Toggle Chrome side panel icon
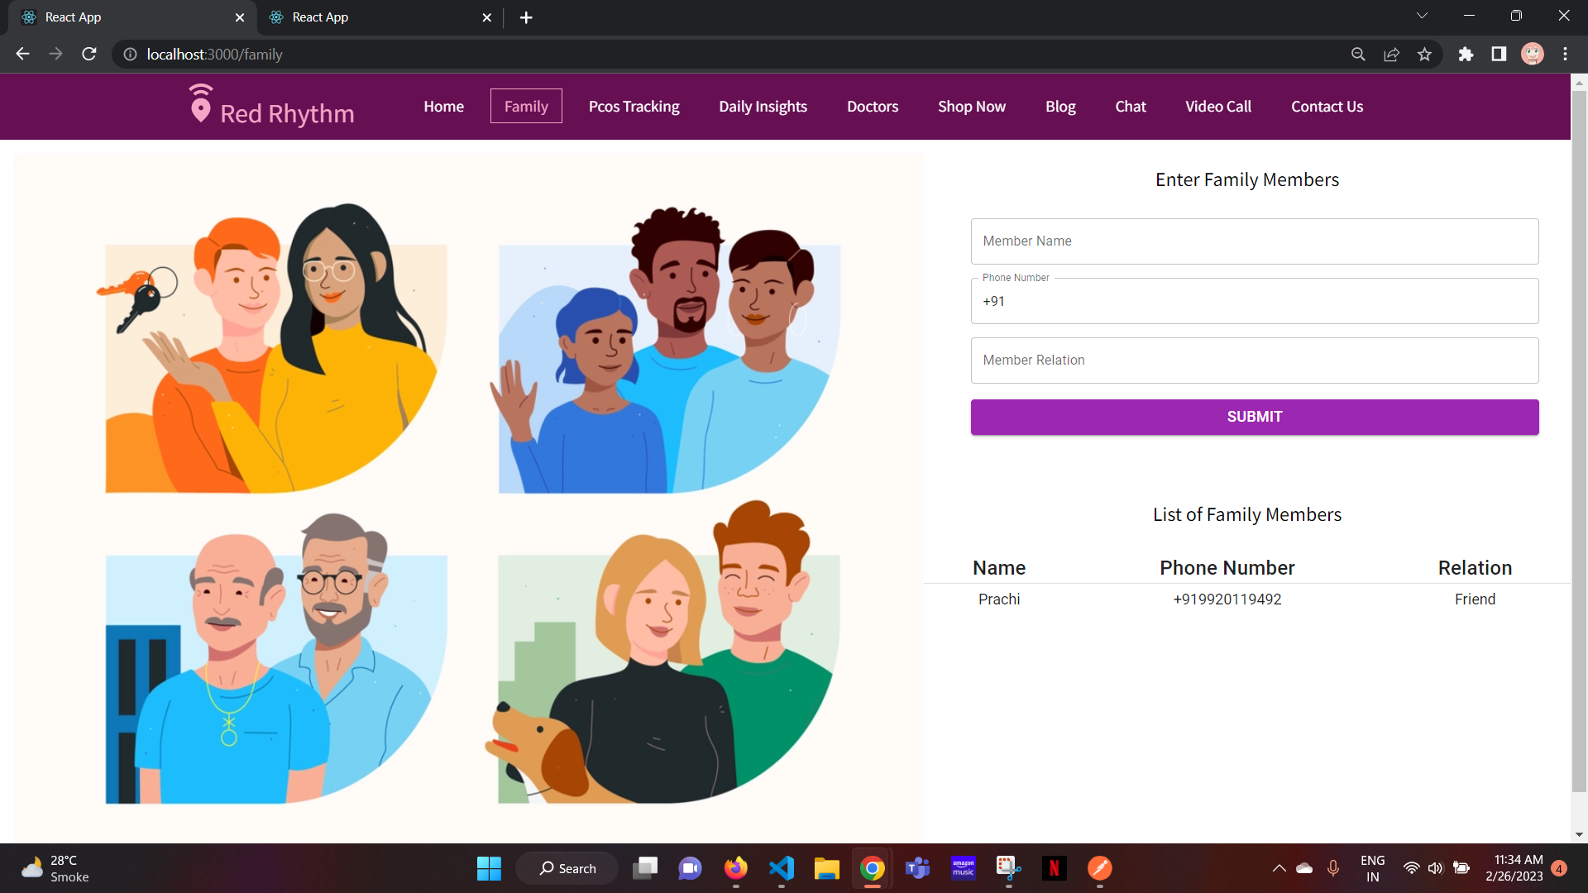 tap(1499, 55)
